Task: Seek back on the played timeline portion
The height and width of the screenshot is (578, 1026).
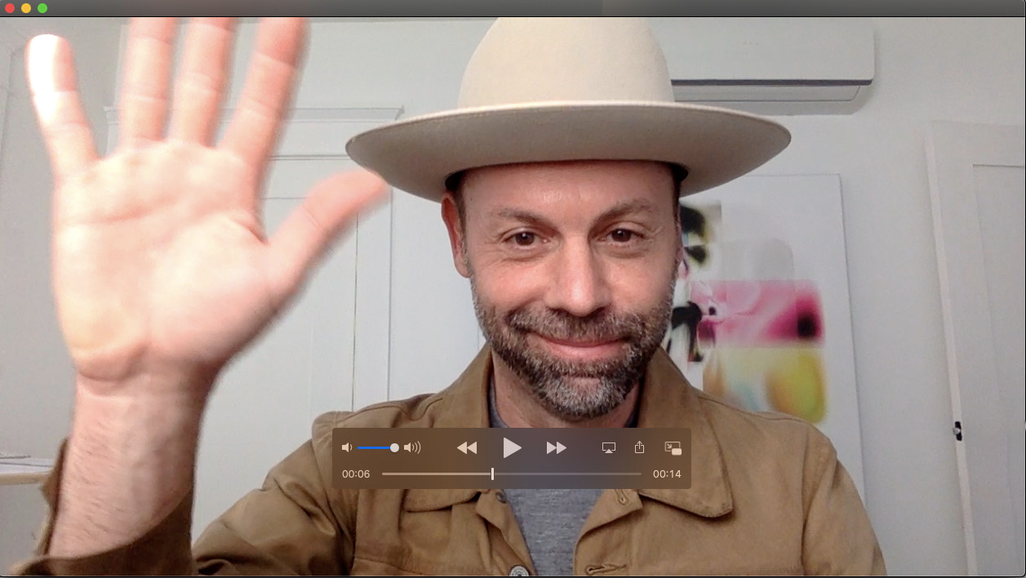Action: click(433, 474)
